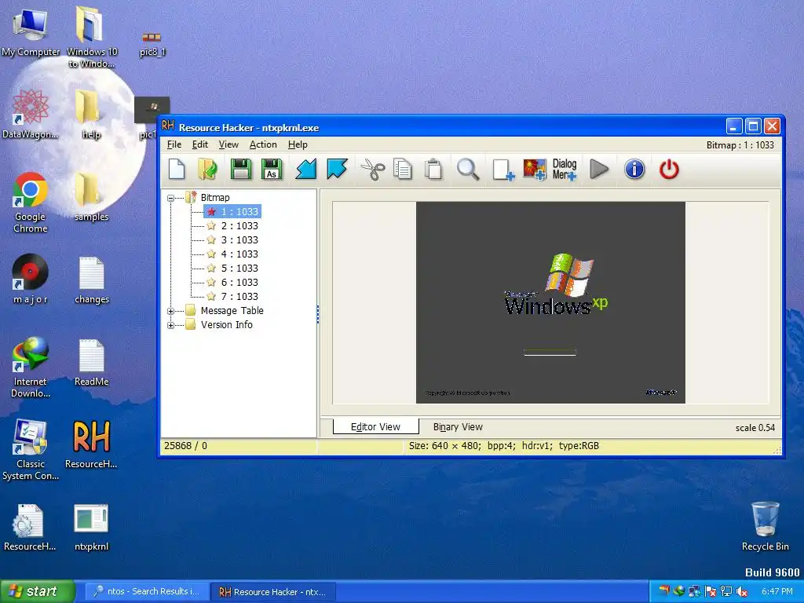Viewport: 804px width, 603px height.
Task: Click the Windows XP boot bitmap preview
Action: [550, 302]
